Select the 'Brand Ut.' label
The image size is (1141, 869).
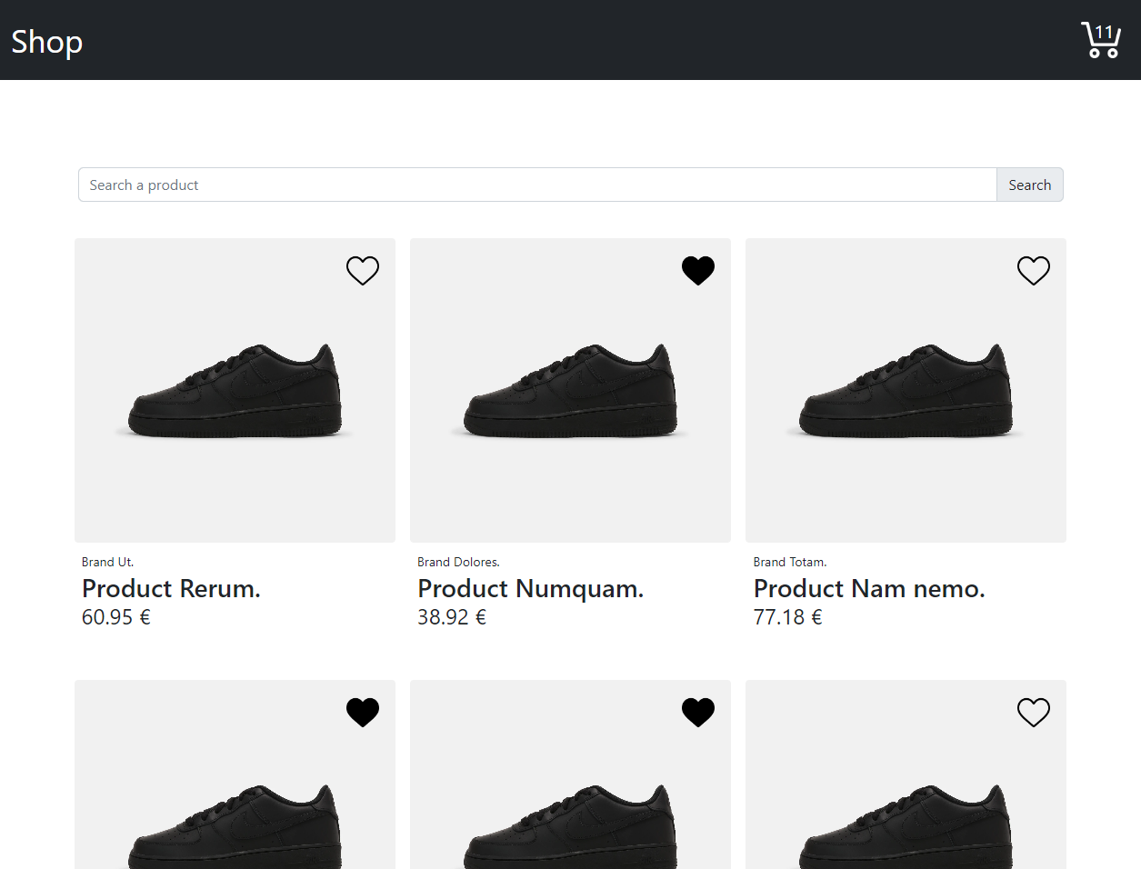point(107,562)
